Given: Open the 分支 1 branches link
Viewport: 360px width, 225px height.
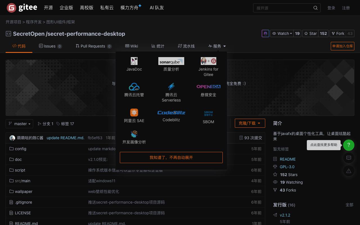Looking at the screenshot, I should point(45,124).
